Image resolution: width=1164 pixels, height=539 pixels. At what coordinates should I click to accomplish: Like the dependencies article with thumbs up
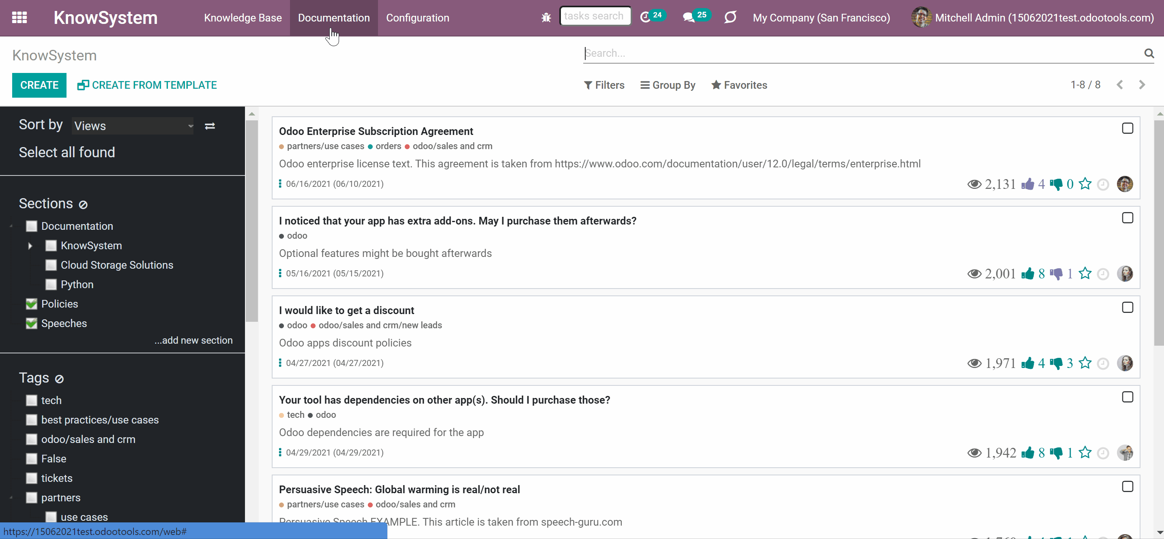click(x=1028, y=452)
